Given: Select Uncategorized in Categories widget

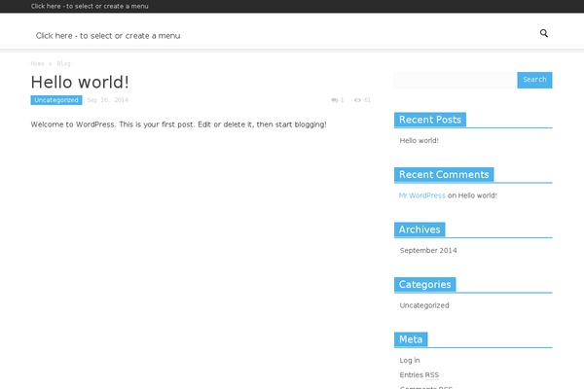Looking at the screenshot, I should click(424, 305).
